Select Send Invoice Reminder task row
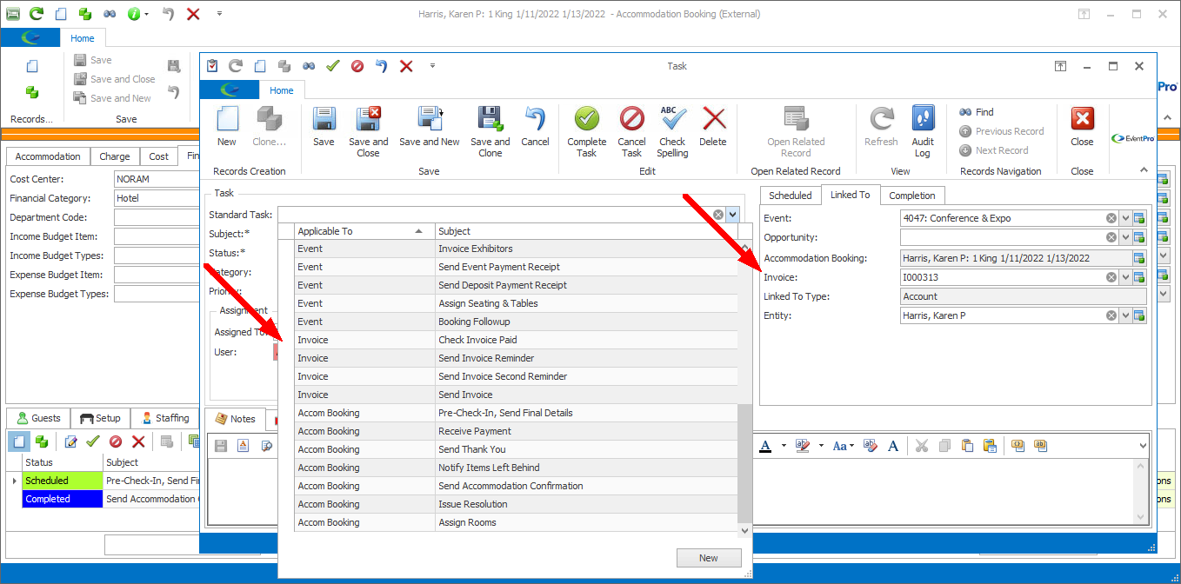1181x584 pixels. click(x=517, y=358)
